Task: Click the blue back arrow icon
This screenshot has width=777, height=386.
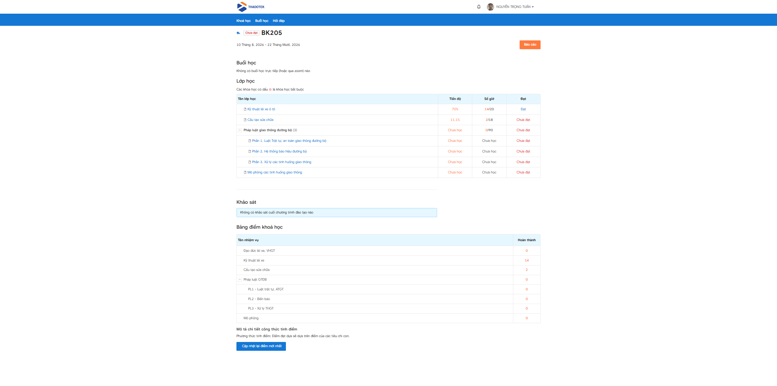Action: (238, 33)
